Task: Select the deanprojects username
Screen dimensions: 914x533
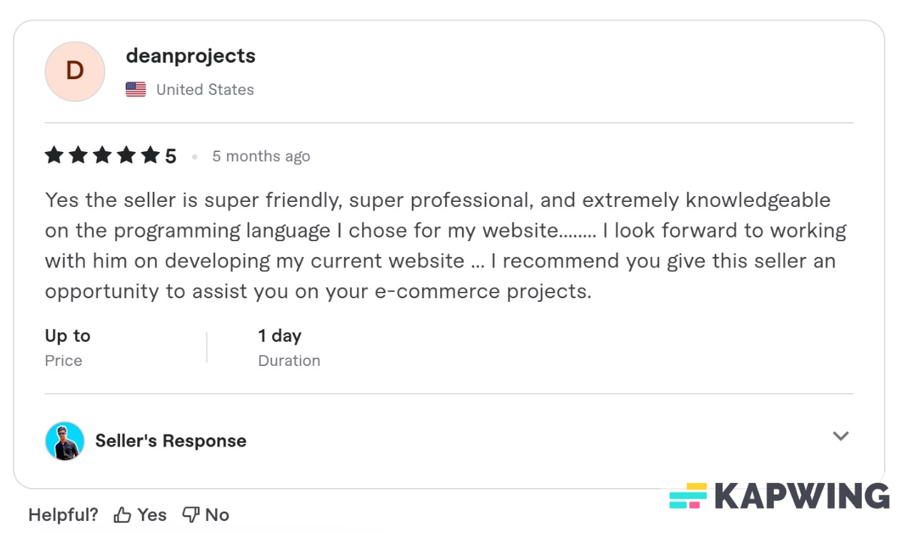Action: click(190, 56)
